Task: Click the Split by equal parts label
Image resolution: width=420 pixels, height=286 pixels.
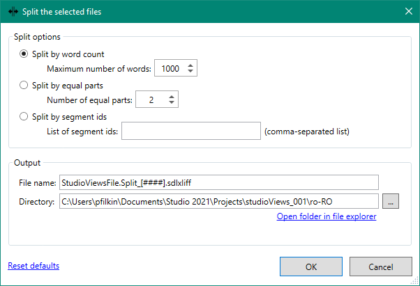Action: coord(68,86)
